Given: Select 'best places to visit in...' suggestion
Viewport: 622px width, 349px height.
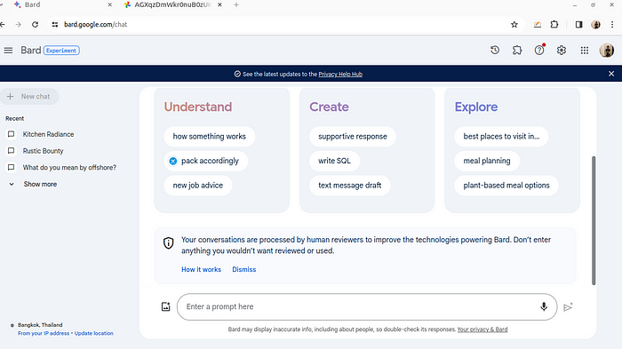Looking at the screenshot, I should coord(501,137).
